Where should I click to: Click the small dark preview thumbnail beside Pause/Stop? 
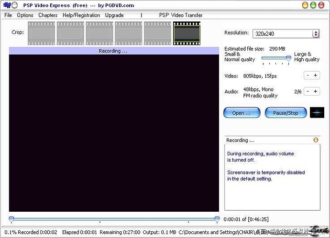click(317, 112)
